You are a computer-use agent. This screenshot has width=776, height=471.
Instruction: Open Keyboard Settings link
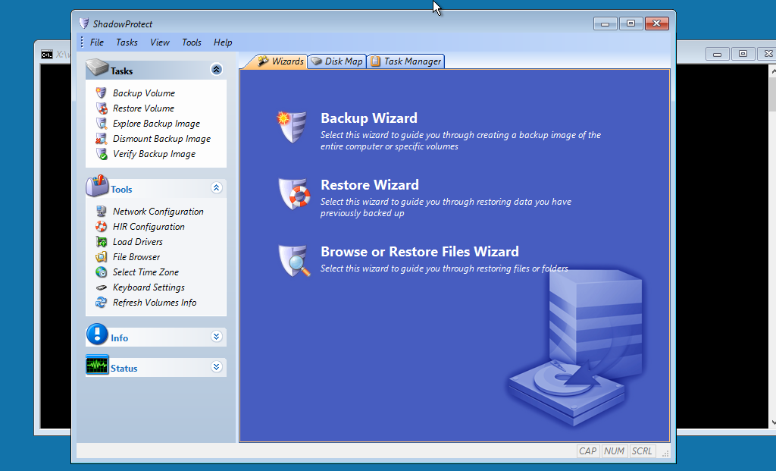149,287
